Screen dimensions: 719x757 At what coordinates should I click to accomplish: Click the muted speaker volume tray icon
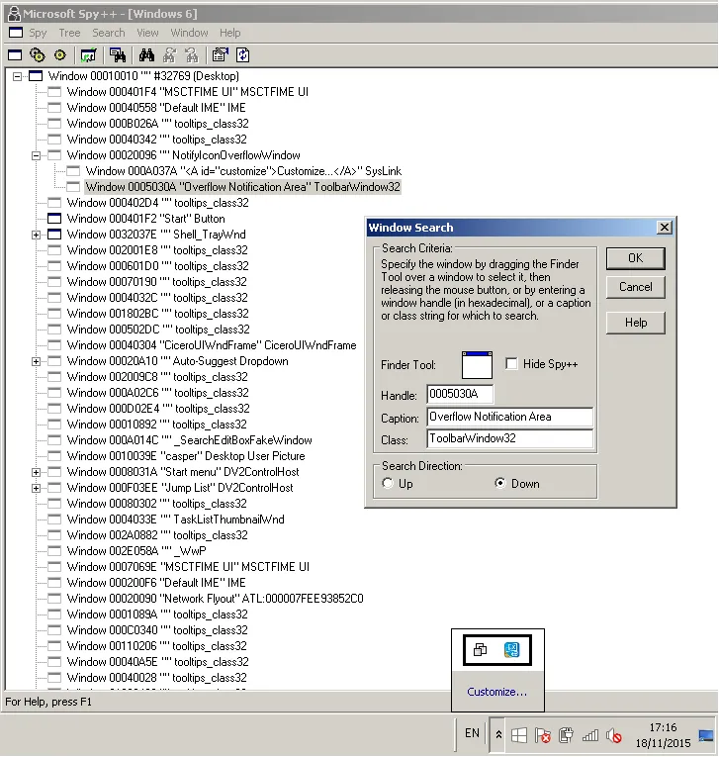pyautogui.click(x=614, y=736)
